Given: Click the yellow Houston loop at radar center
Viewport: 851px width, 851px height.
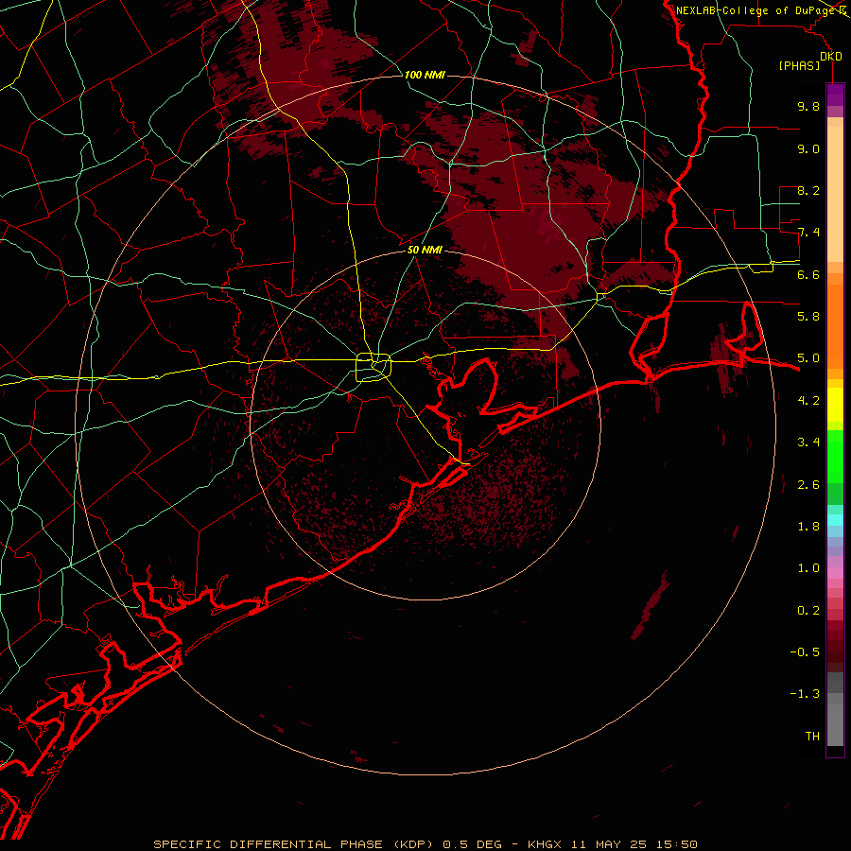Looking at the screenshot, I should click(373, 367).
